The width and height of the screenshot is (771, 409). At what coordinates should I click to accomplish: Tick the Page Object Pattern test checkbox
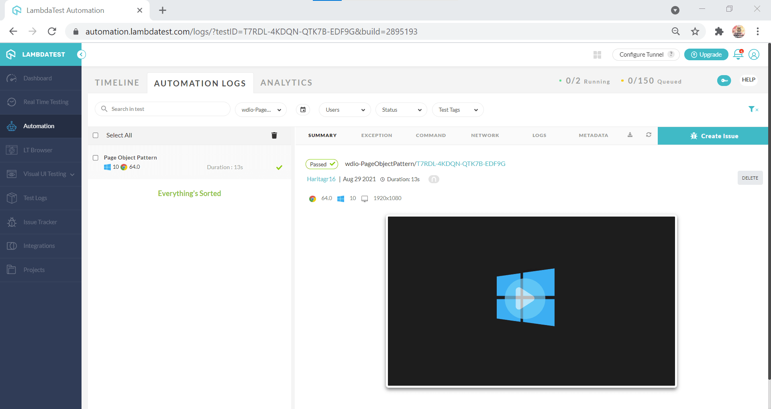pos(96,158)
